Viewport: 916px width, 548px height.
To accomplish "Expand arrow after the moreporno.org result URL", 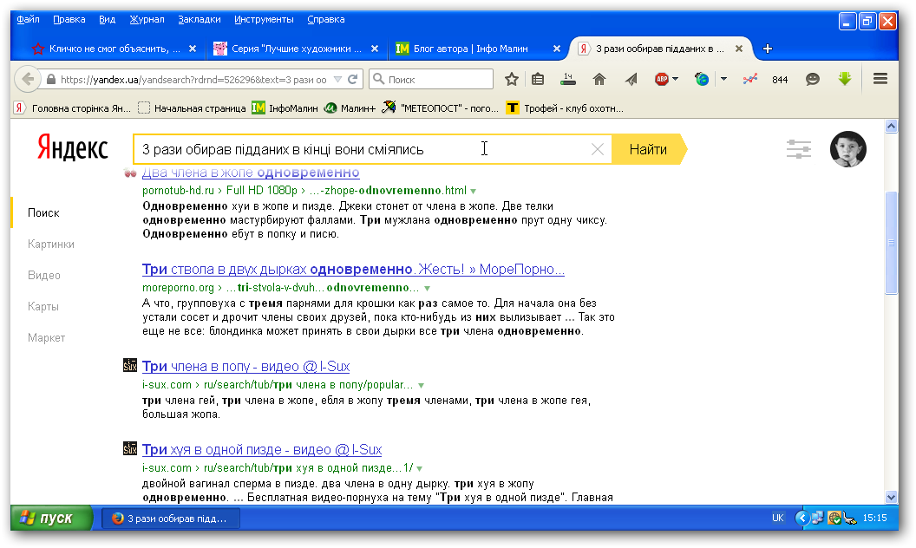I will (427, 288).
